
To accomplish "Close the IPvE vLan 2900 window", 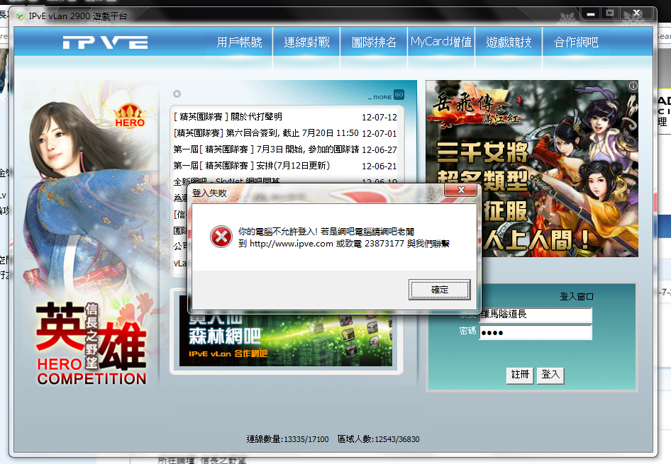I will pos(637,13).
